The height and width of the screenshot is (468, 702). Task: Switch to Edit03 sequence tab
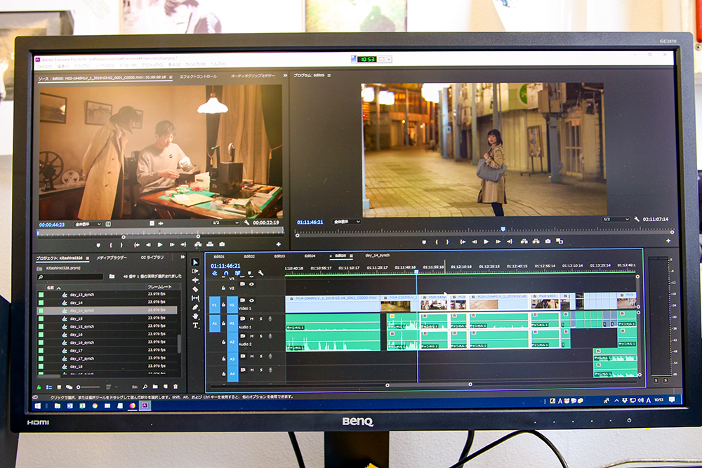[x=279, y=256]
